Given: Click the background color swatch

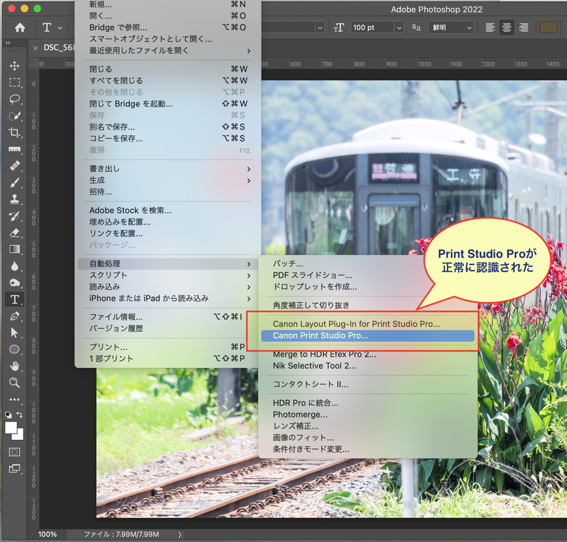Looking at the screenshot, I should pyautogui.click(x=20, y=436).
